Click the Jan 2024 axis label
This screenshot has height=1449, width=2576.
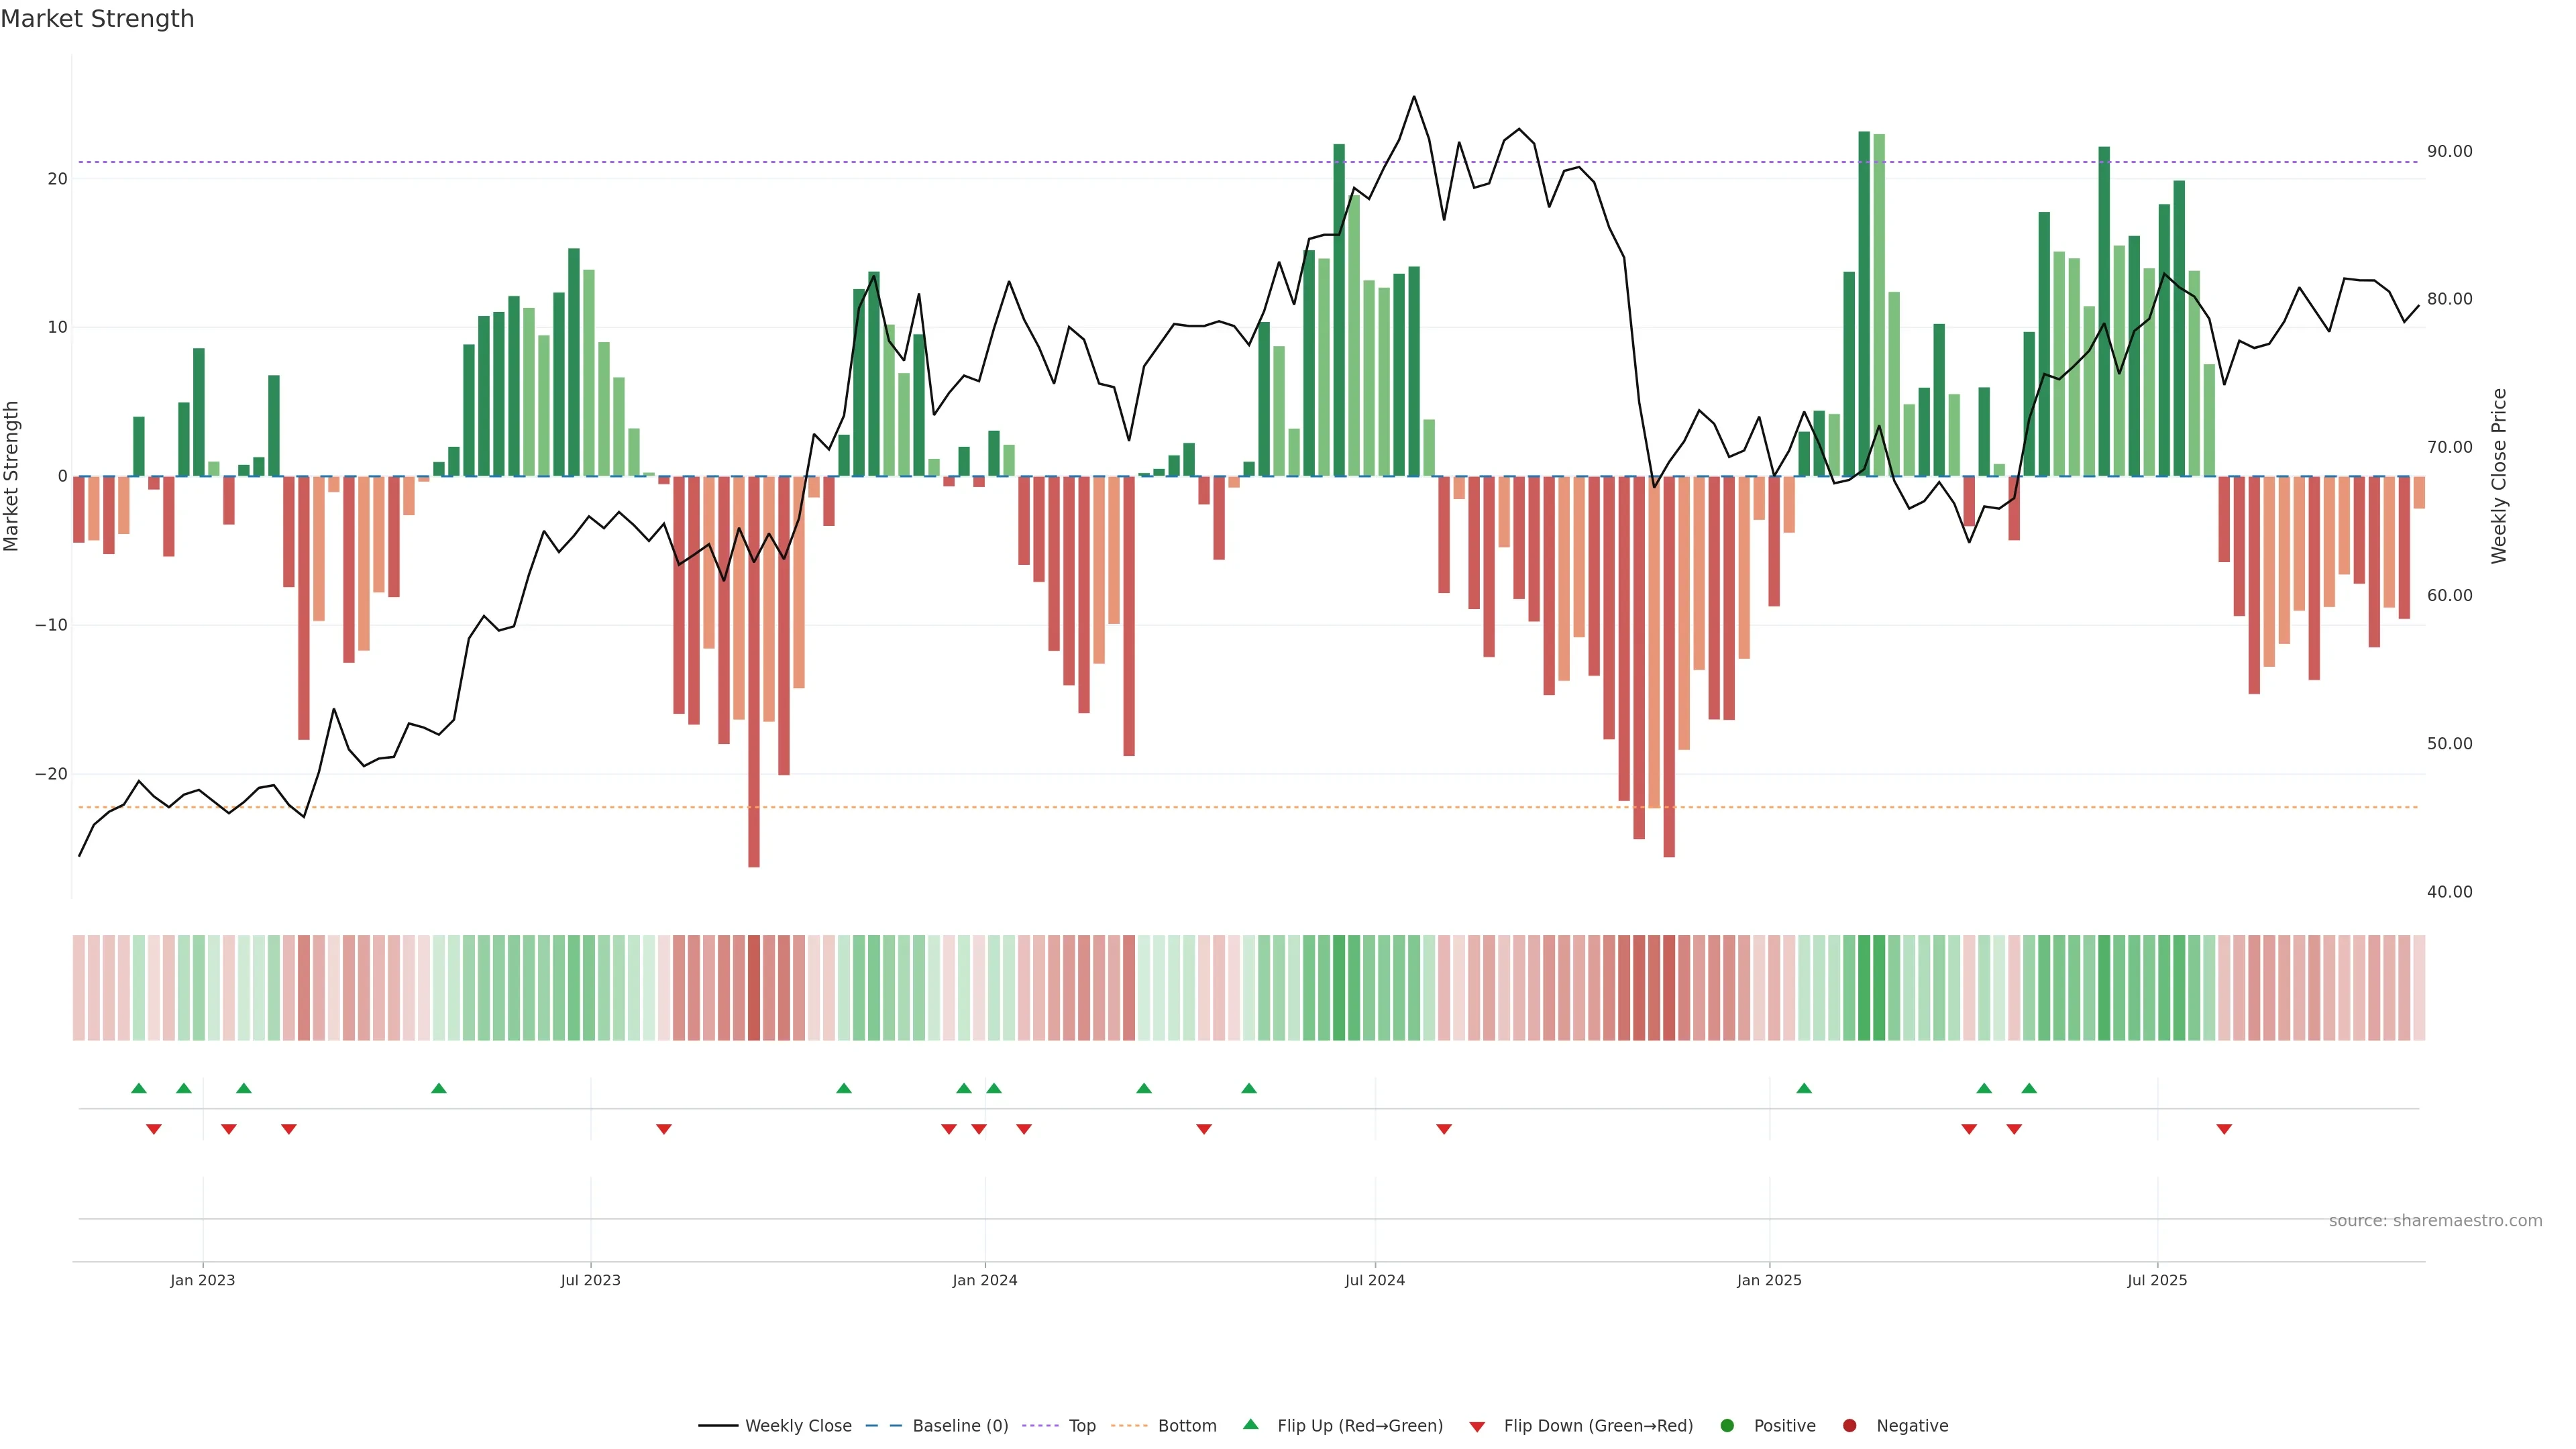[984, 1280]
